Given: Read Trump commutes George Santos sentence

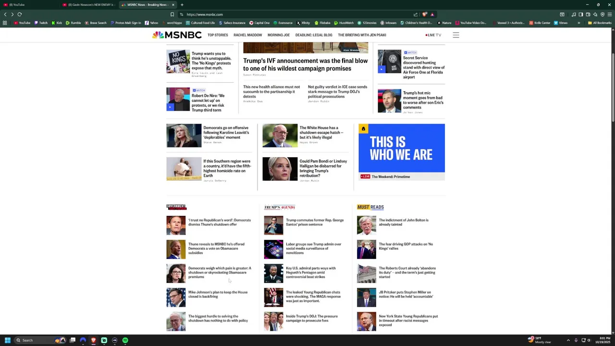Looking at the screenshot, I should [315, 222].
